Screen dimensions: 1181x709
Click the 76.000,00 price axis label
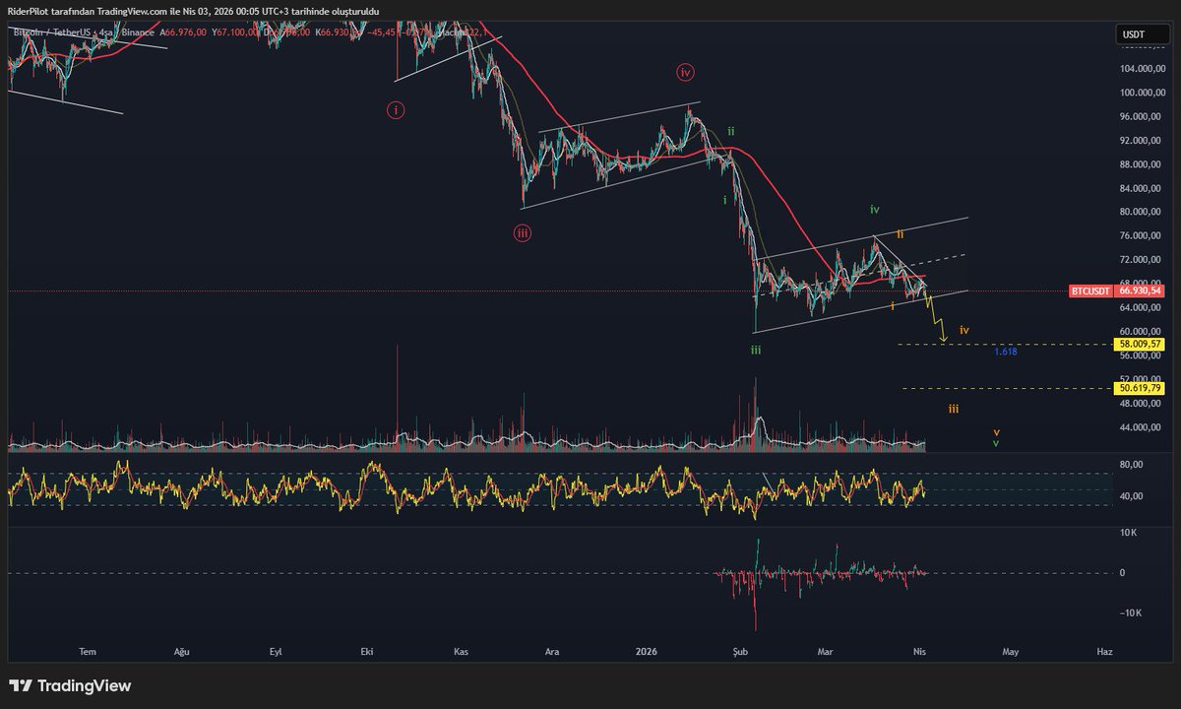[x=1143, y=236]
